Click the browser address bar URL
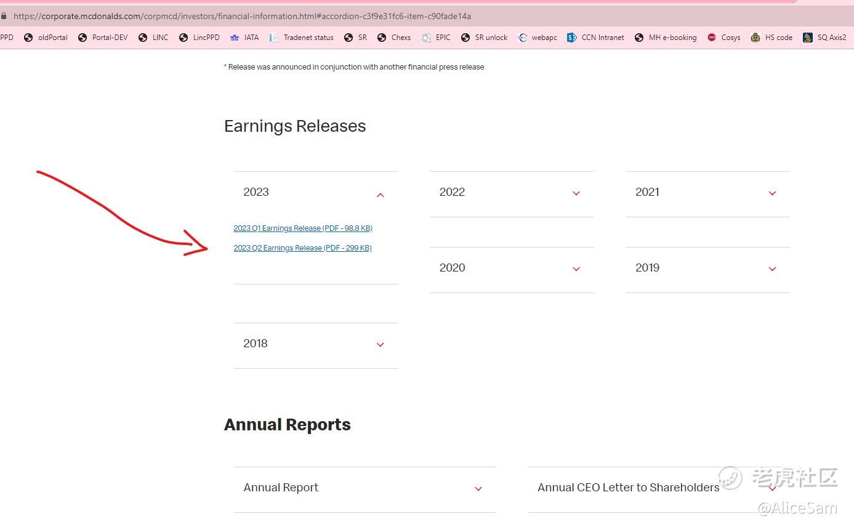Image resolution: width=854 pixels, height=527 pixels. [x=242, y=16]
